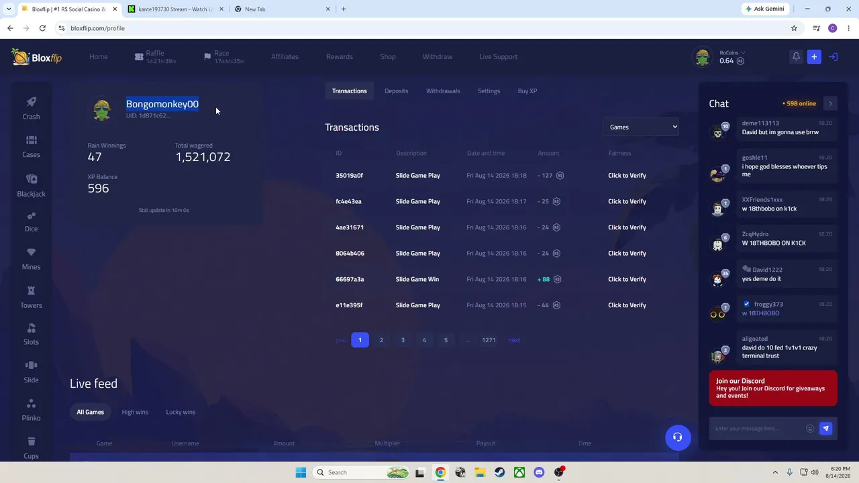Open Steam from the Windows taskbar
The height and width of the screenshot is (483, 859).
click(499, 472)
